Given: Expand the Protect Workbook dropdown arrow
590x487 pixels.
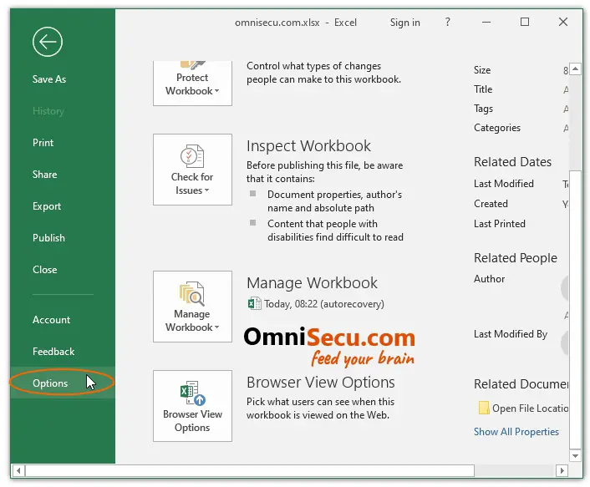Looking at the screenshot, I should (216, 91).
